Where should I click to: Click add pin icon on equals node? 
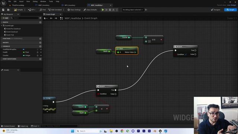[149, 41]
